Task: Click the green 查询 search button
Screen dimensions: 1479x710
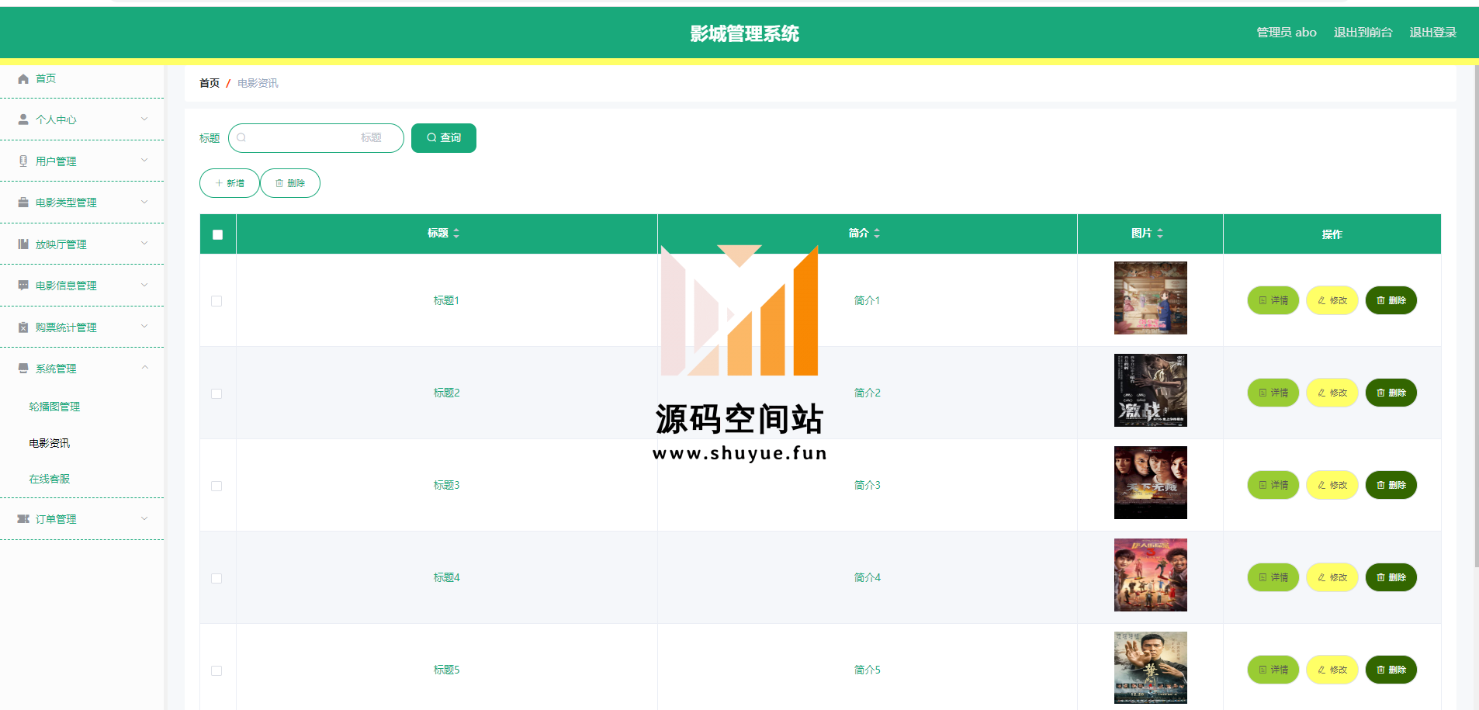Action: coord(444,138)
